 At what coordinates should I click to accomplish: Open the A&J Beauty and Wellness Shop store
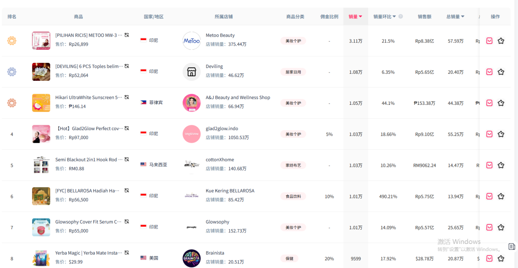pyautogui.click(x=238, y=97)
